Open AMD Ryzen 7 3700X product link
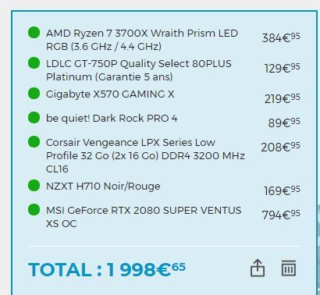 point(142,40)
